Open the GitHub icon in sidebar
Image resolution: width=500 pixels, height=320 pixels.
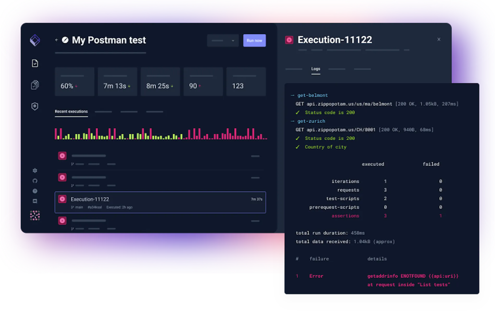(x=35, y=181)
